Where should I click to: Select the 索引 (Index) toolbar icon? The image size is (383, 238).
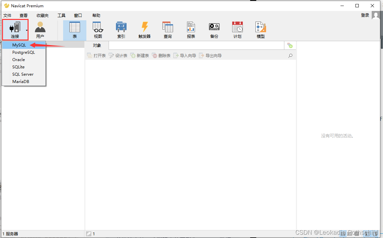121,30
